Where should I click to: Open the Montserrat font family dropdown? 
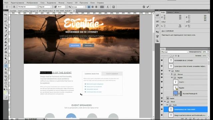pyautogui.click(x=36, y=7)
